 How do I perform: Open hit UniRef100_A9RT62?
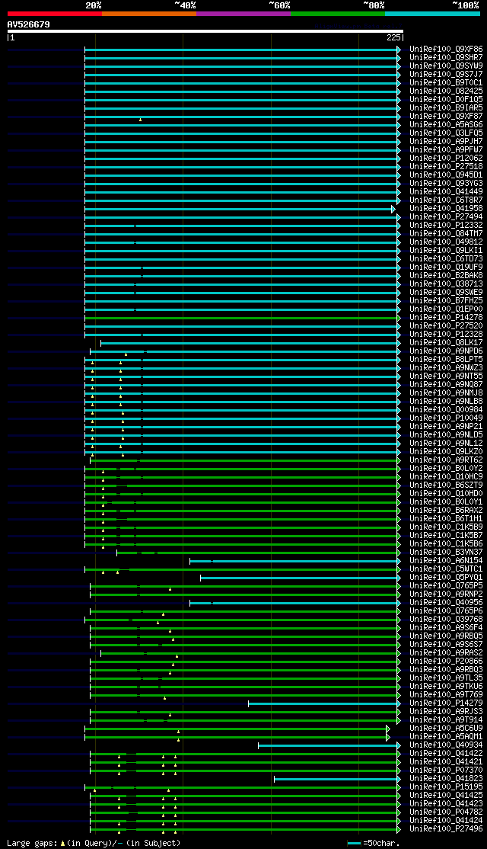point(446,460)
